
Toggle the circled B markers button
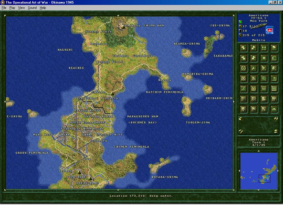254,89
